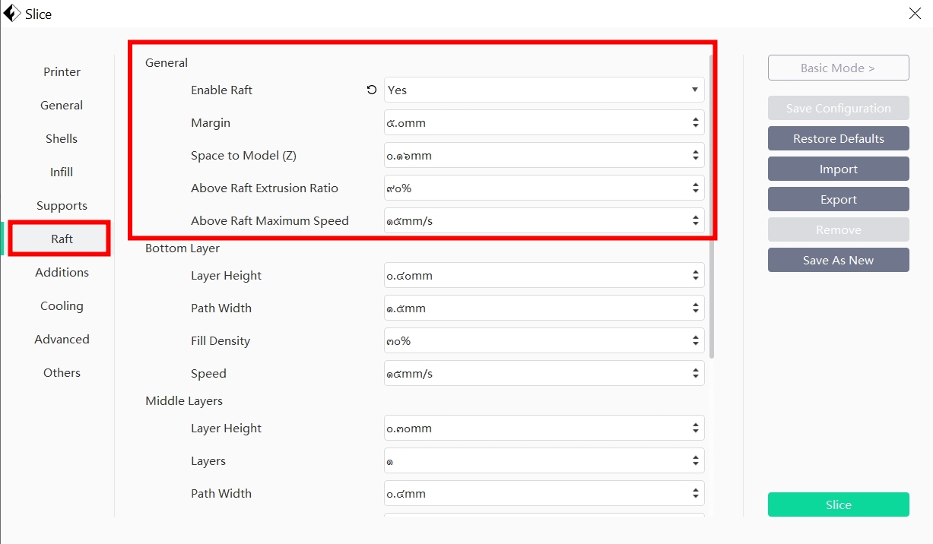Switch to Basic Mode

point(838,68)
